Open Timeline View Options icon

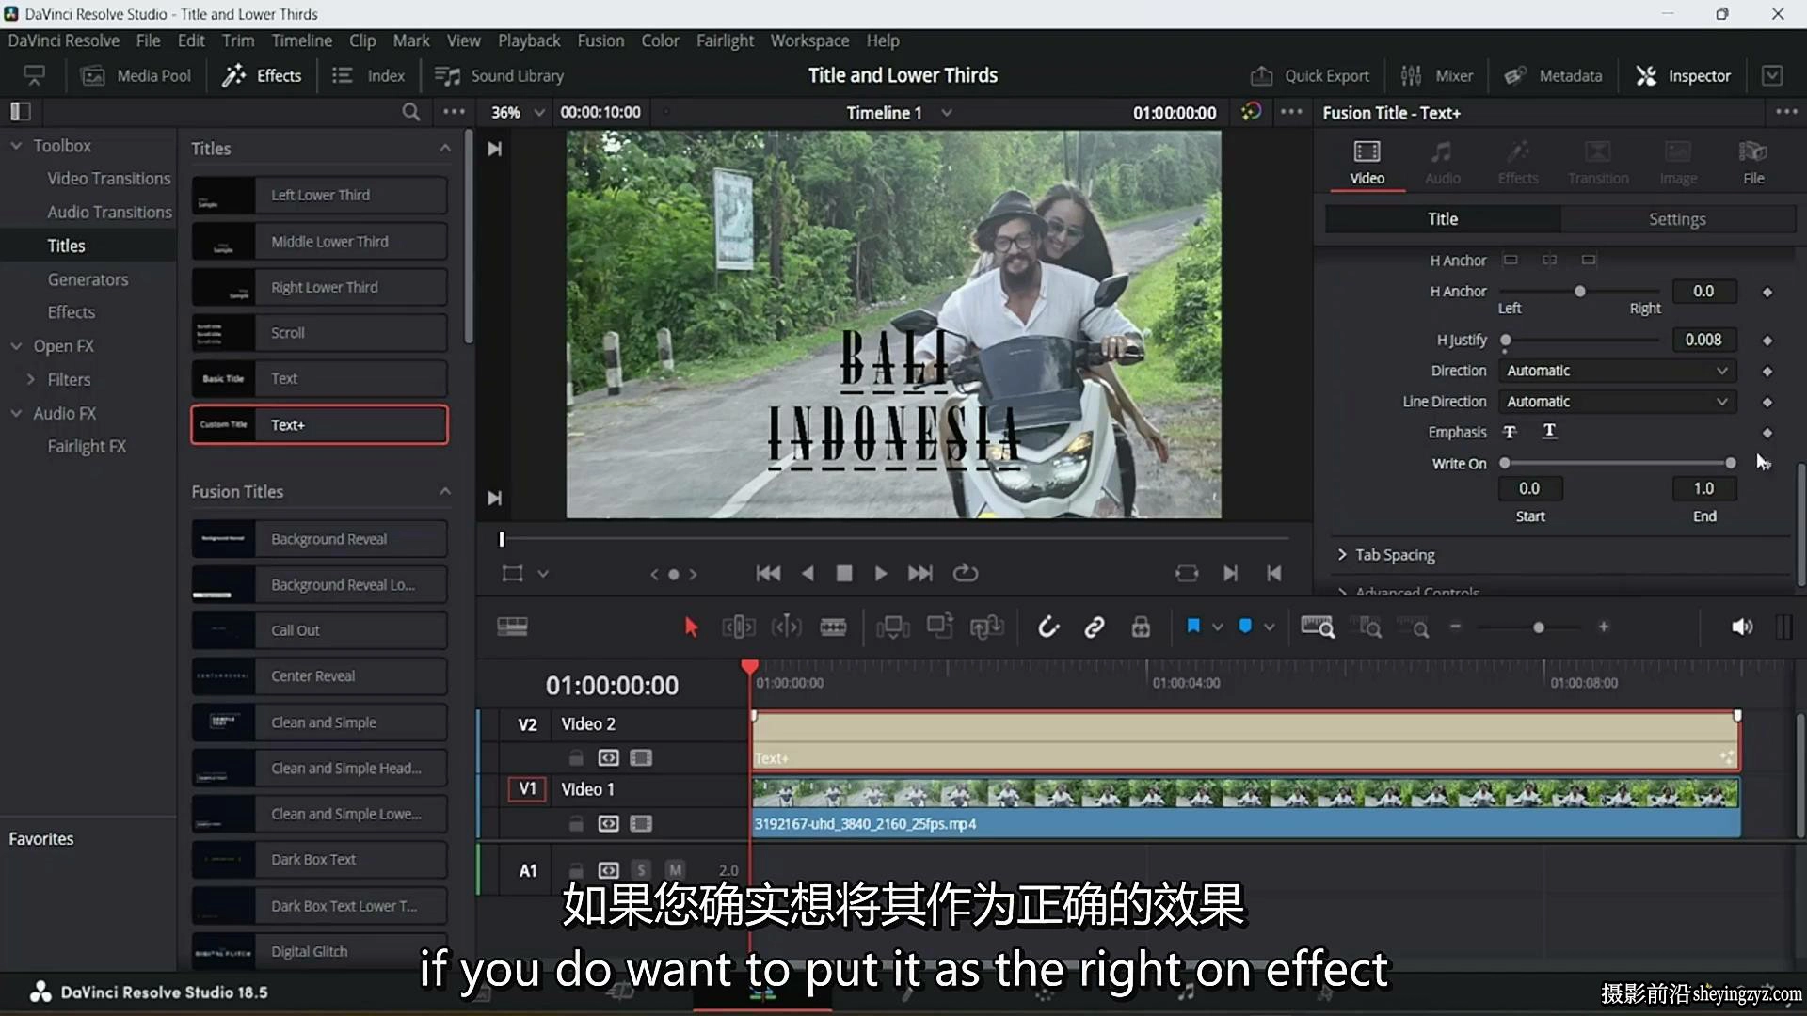tap(512, 627)
